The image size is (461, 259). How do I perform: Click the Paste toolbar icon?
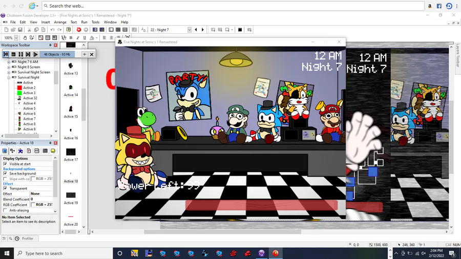(43, 30)
